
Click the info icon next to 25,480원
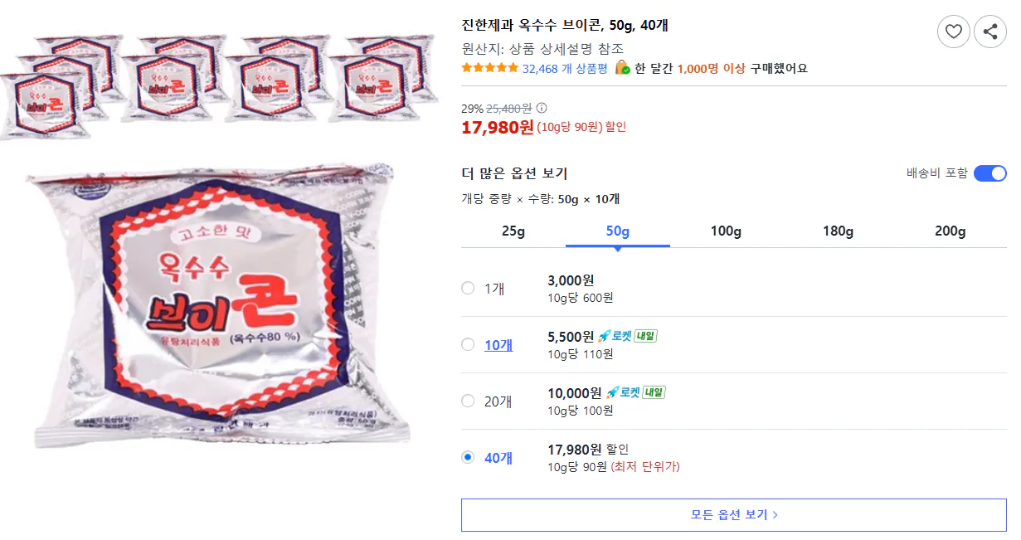[x=542, y=108]
